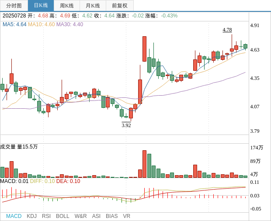
Task: Click the MA10: 4.60 legend
Action: tap(42, 24)
